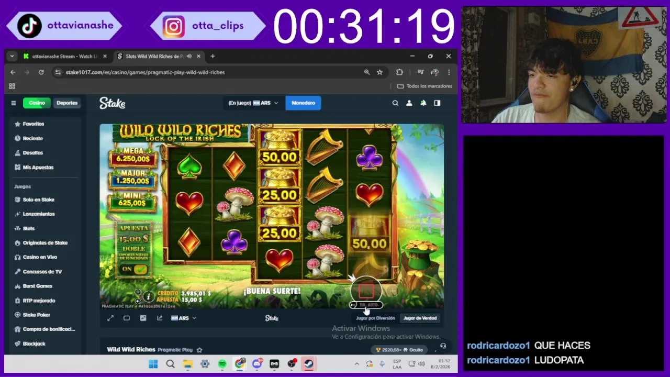Screen dimensions: 670x377
Task: Switch game to theatre mode
Action: point(127,318)
